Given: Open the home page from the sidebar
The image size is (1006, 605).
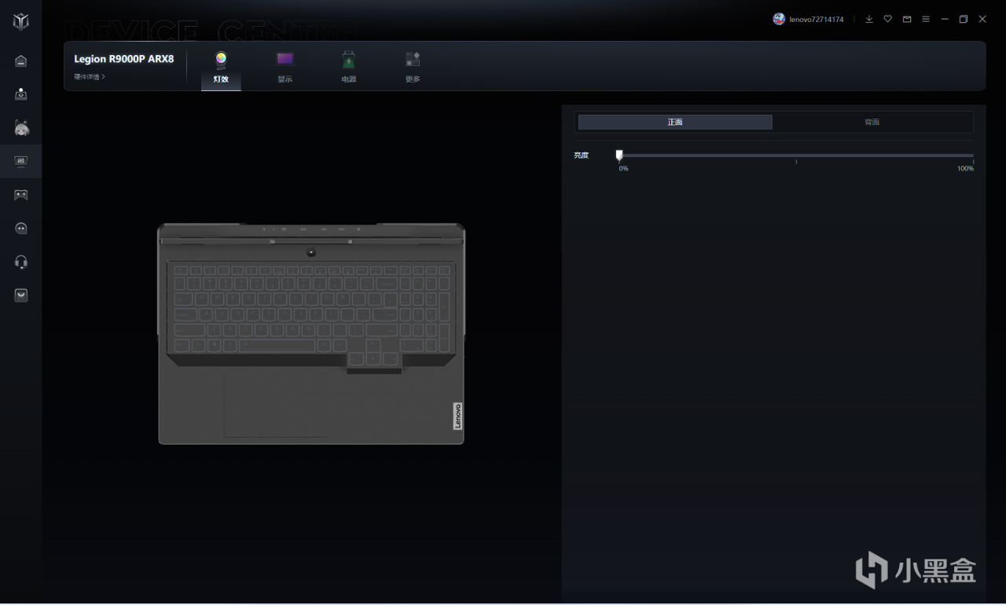Looking at the screenshot, I should click(21, 61).
